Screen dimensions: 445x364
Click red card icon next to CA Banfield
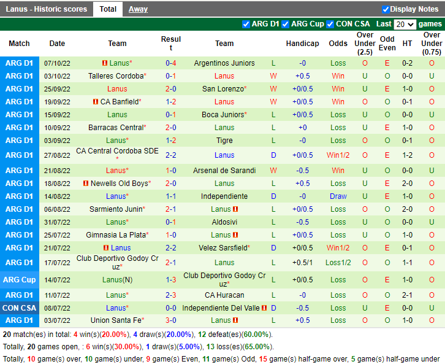(96, 102)
